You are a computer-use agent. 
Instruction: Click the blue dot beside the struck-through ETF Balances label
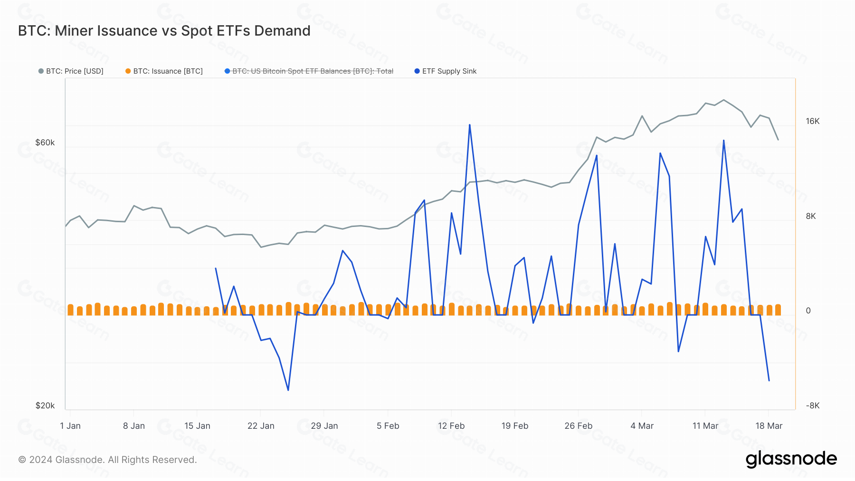click(227, 71)
